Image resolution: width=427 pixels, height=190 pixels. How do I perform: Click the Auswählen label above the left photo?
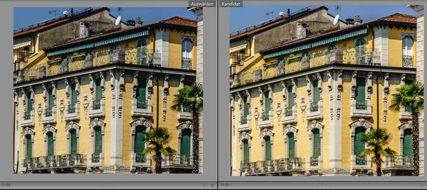point(202,4)
